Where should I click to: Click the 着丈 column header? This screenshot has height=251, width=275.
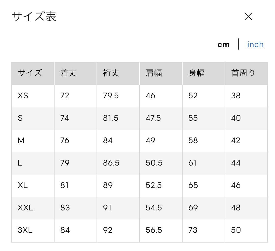[x=68, y=73]
